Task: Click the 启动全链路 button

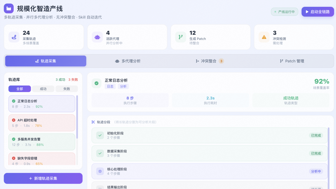Action: (x=318, y=12)
